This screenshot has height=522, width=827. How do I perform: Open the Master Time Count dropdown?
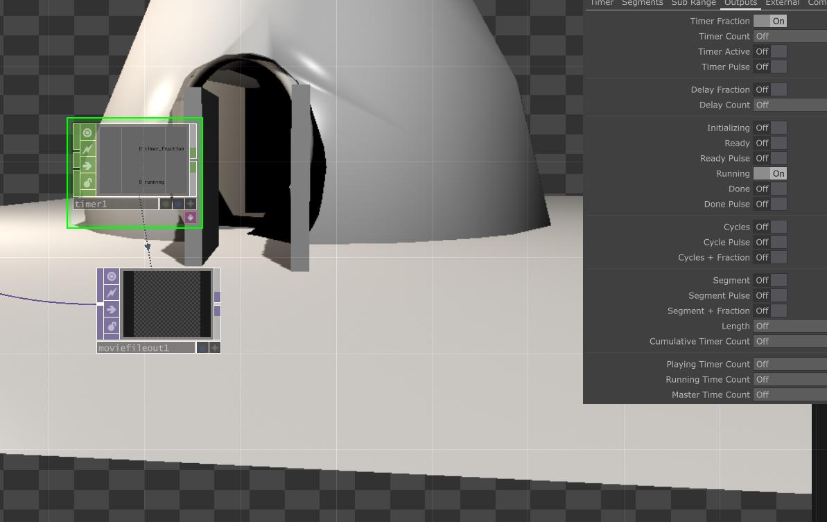coord(790,394)
